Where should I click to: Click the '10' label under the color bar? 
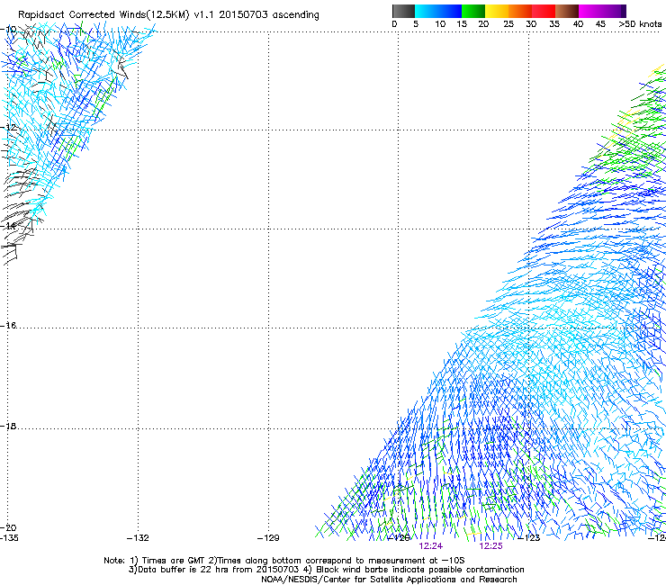click(x=440, y=24)
